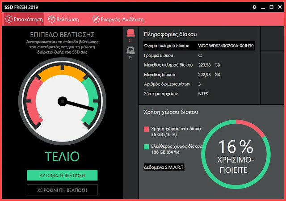Click the Πληροφορίες δίσκου heading

(x=170, y=34)
